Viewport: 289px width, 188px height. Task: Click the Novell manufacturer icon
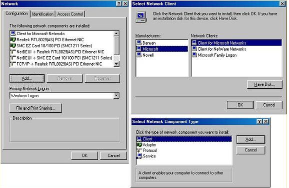tap(139, 55)
